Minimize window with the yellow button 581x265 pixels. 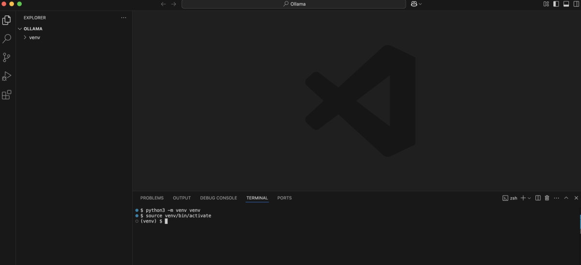[x=12, y=4]
